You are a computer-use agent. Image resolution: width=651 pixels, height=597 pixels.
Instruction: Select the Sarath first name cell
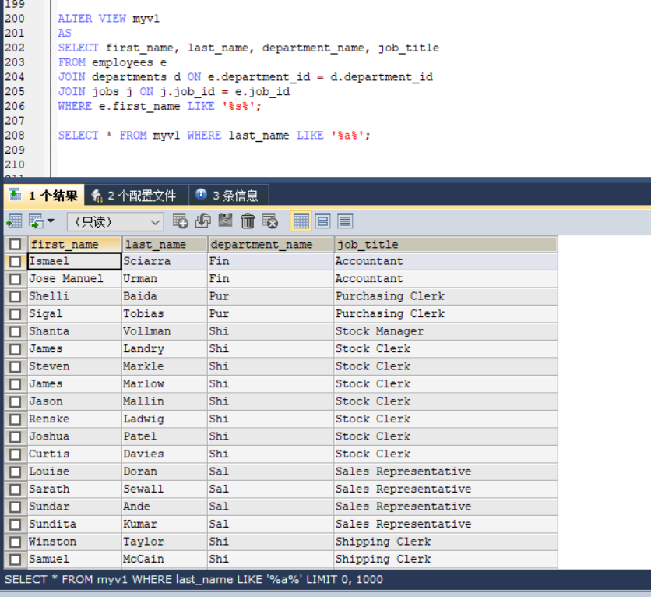pyautogui.click(x=75, y=489)
